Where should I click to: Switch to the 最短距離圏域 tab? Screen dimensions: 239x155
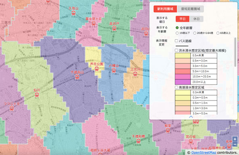pyautogui.click(x=191, y=9)
